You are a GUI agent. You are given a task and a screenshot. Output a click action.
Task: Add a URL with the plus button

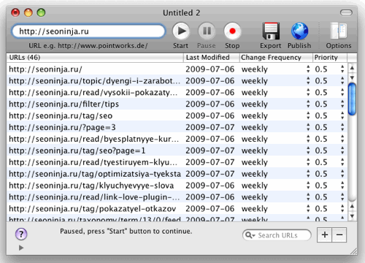click(x=325, y=235)
